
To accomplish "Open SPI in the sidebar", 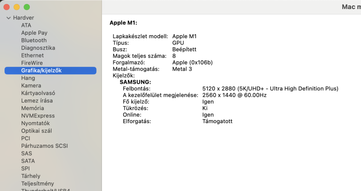I will tap(26, 169).
